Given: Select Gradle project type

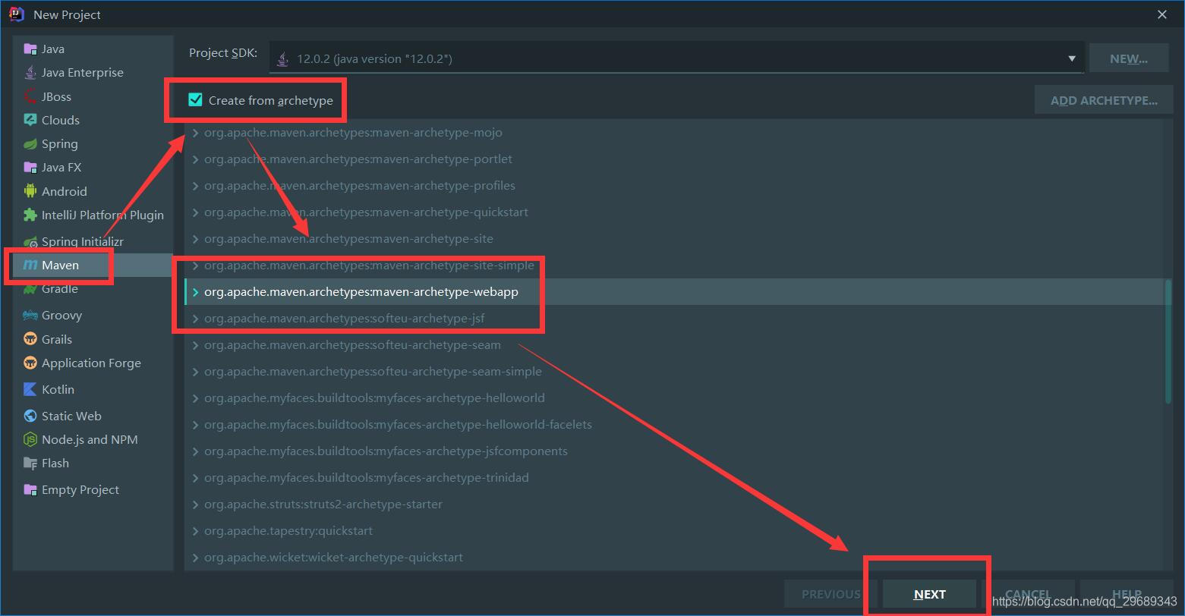Looking at the screenshot, I should click(x=93, y=289).
